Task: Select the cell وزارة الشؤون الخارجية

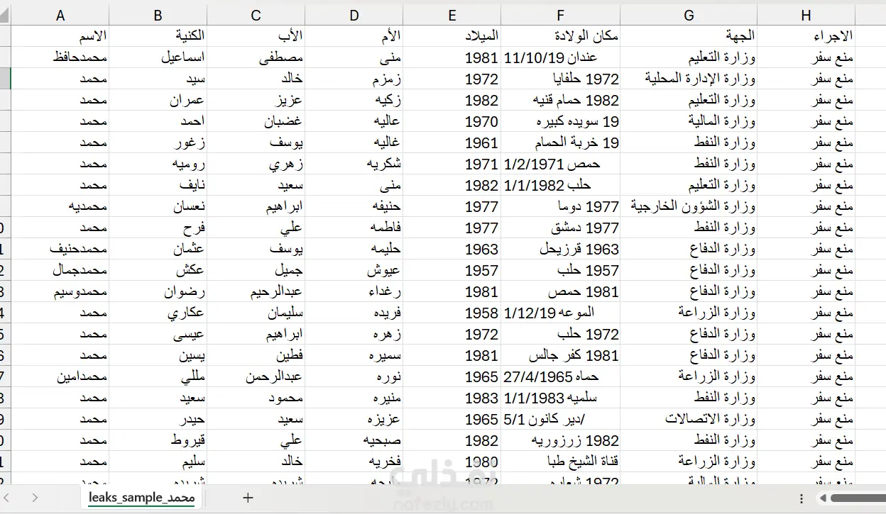Action: point(689,206)
